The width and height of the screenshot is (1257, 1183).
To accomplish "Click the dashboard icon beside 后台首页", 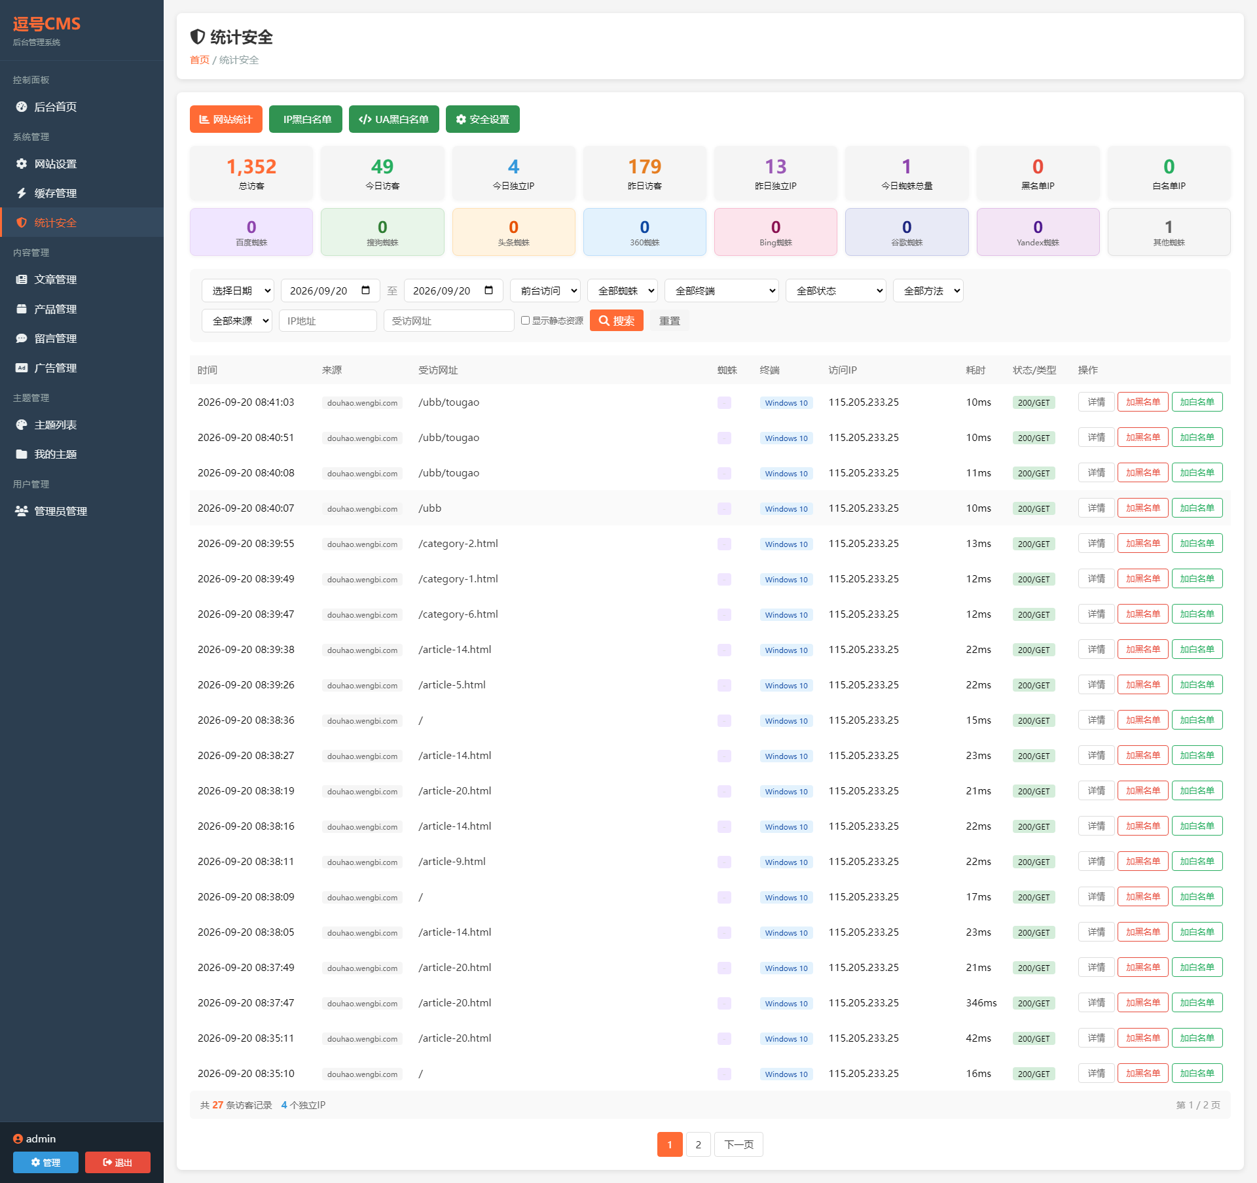I will pos(22,107).
